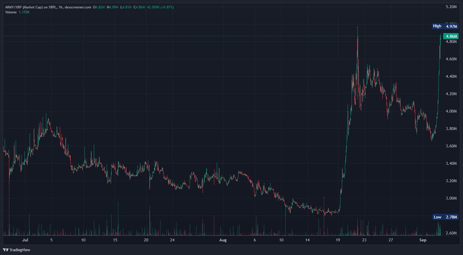Viewport: 463px width, 255px height.
Task: Click the Low 2.78M price tag
Action: [x=445, y=217]
